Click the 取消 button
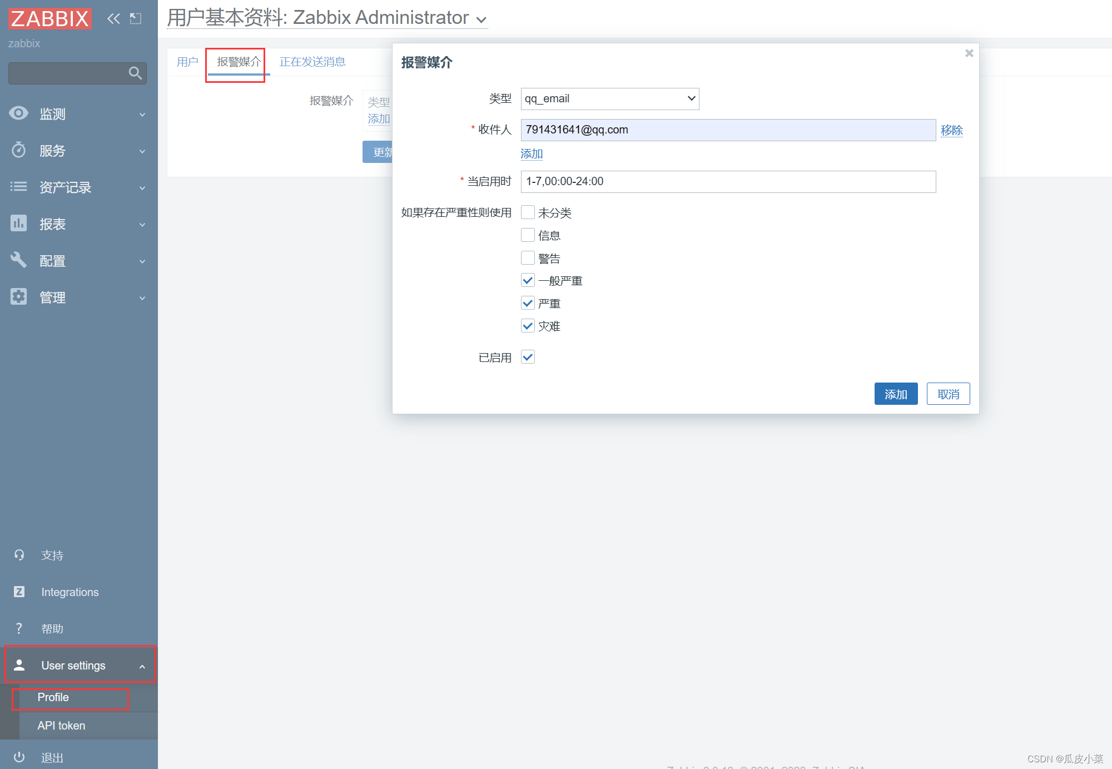 coord(948,394)
